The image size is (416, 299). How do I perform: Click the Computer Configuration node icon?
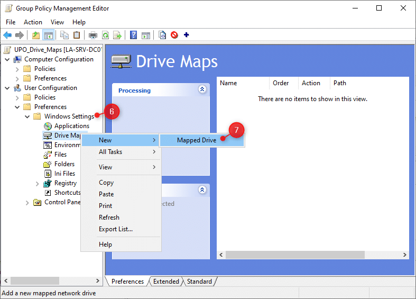[x=17, y=59]
